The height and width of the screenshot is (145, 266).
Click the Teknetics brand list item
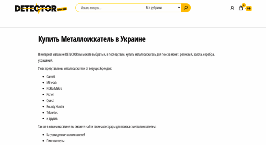tap(52, 112)
